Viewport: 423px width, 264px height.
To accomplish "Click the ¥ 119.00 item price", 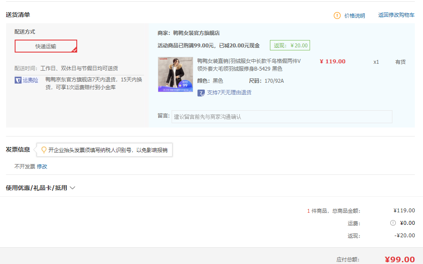I will coord(332,62).
